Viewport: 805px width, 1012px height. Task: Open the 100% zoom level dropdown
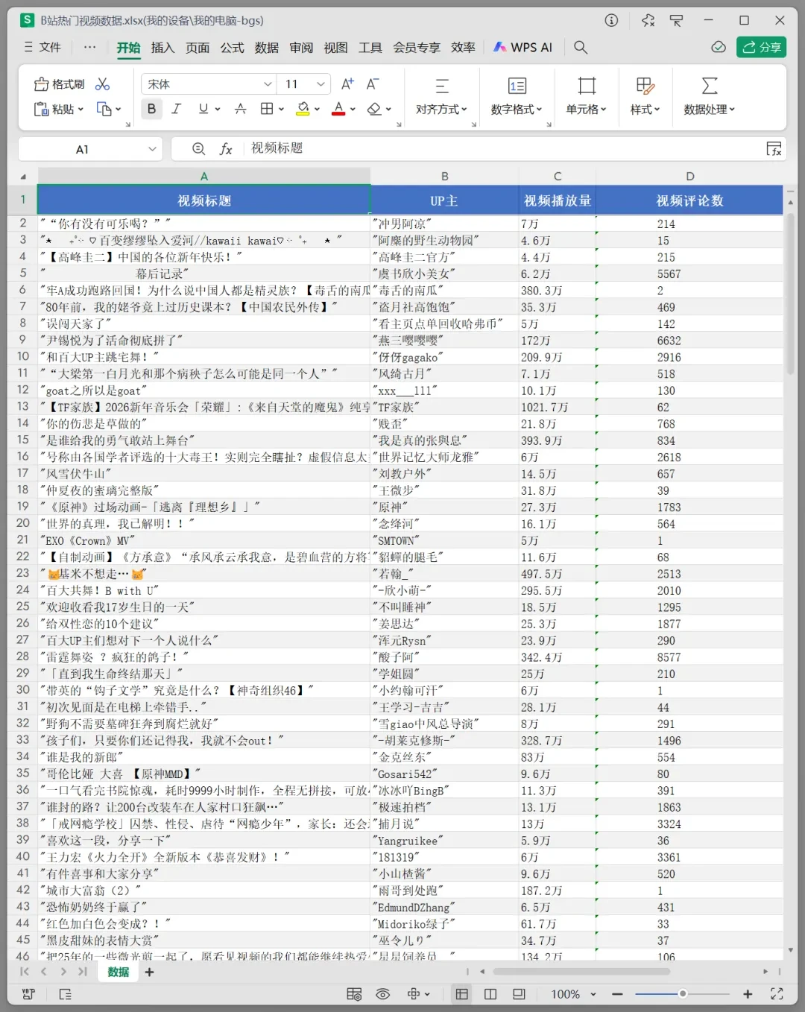point(574,994)
